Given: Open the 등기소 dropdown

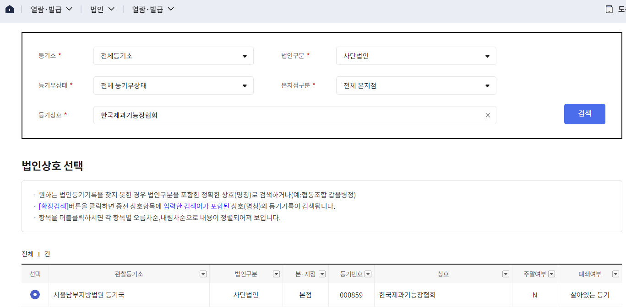Looking at the screenshot, I should (174, 56).
